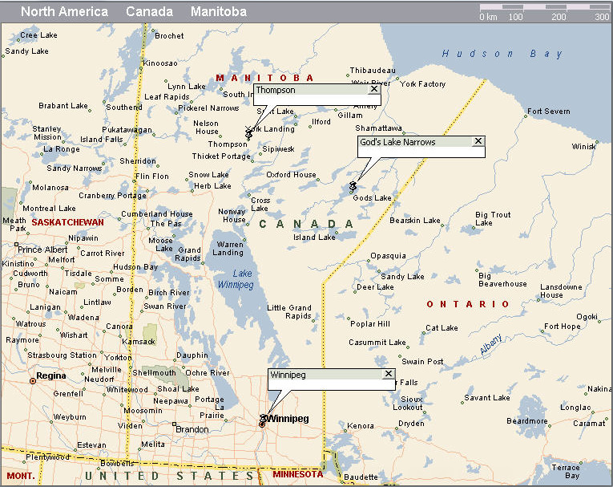Screen dimensions: 613x487
Task: Select the Lake Winnipeg map label
Action: point(236,278)
